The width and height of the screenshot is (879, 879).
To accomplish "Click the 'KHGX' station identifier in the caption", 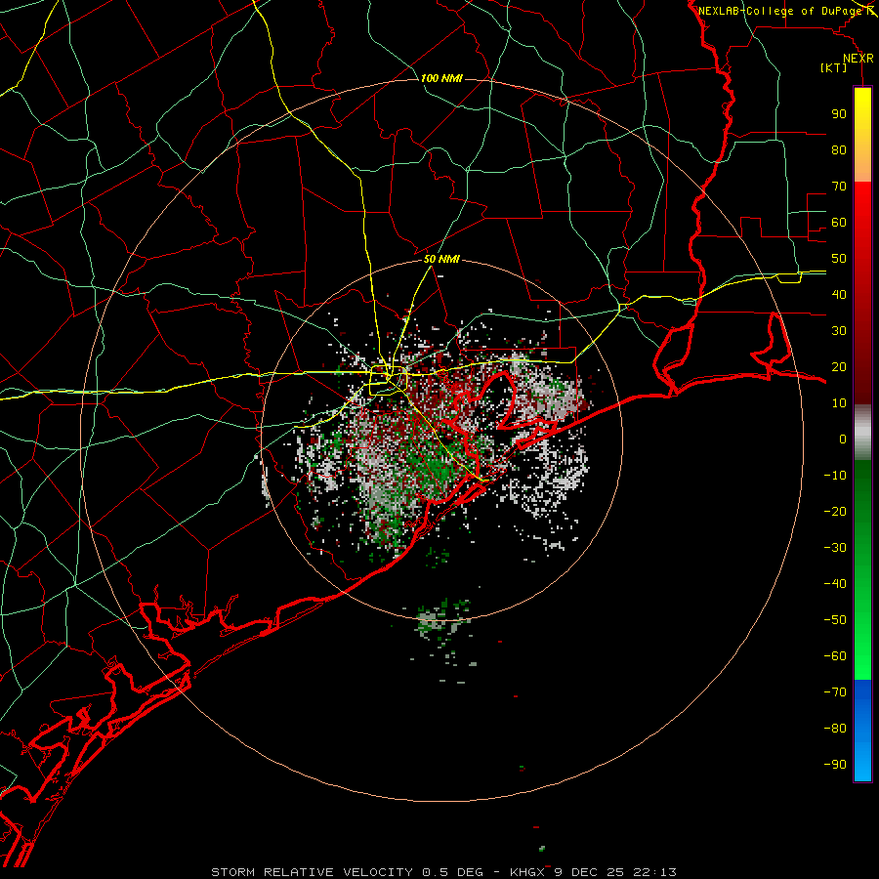I will click(527, 872).
